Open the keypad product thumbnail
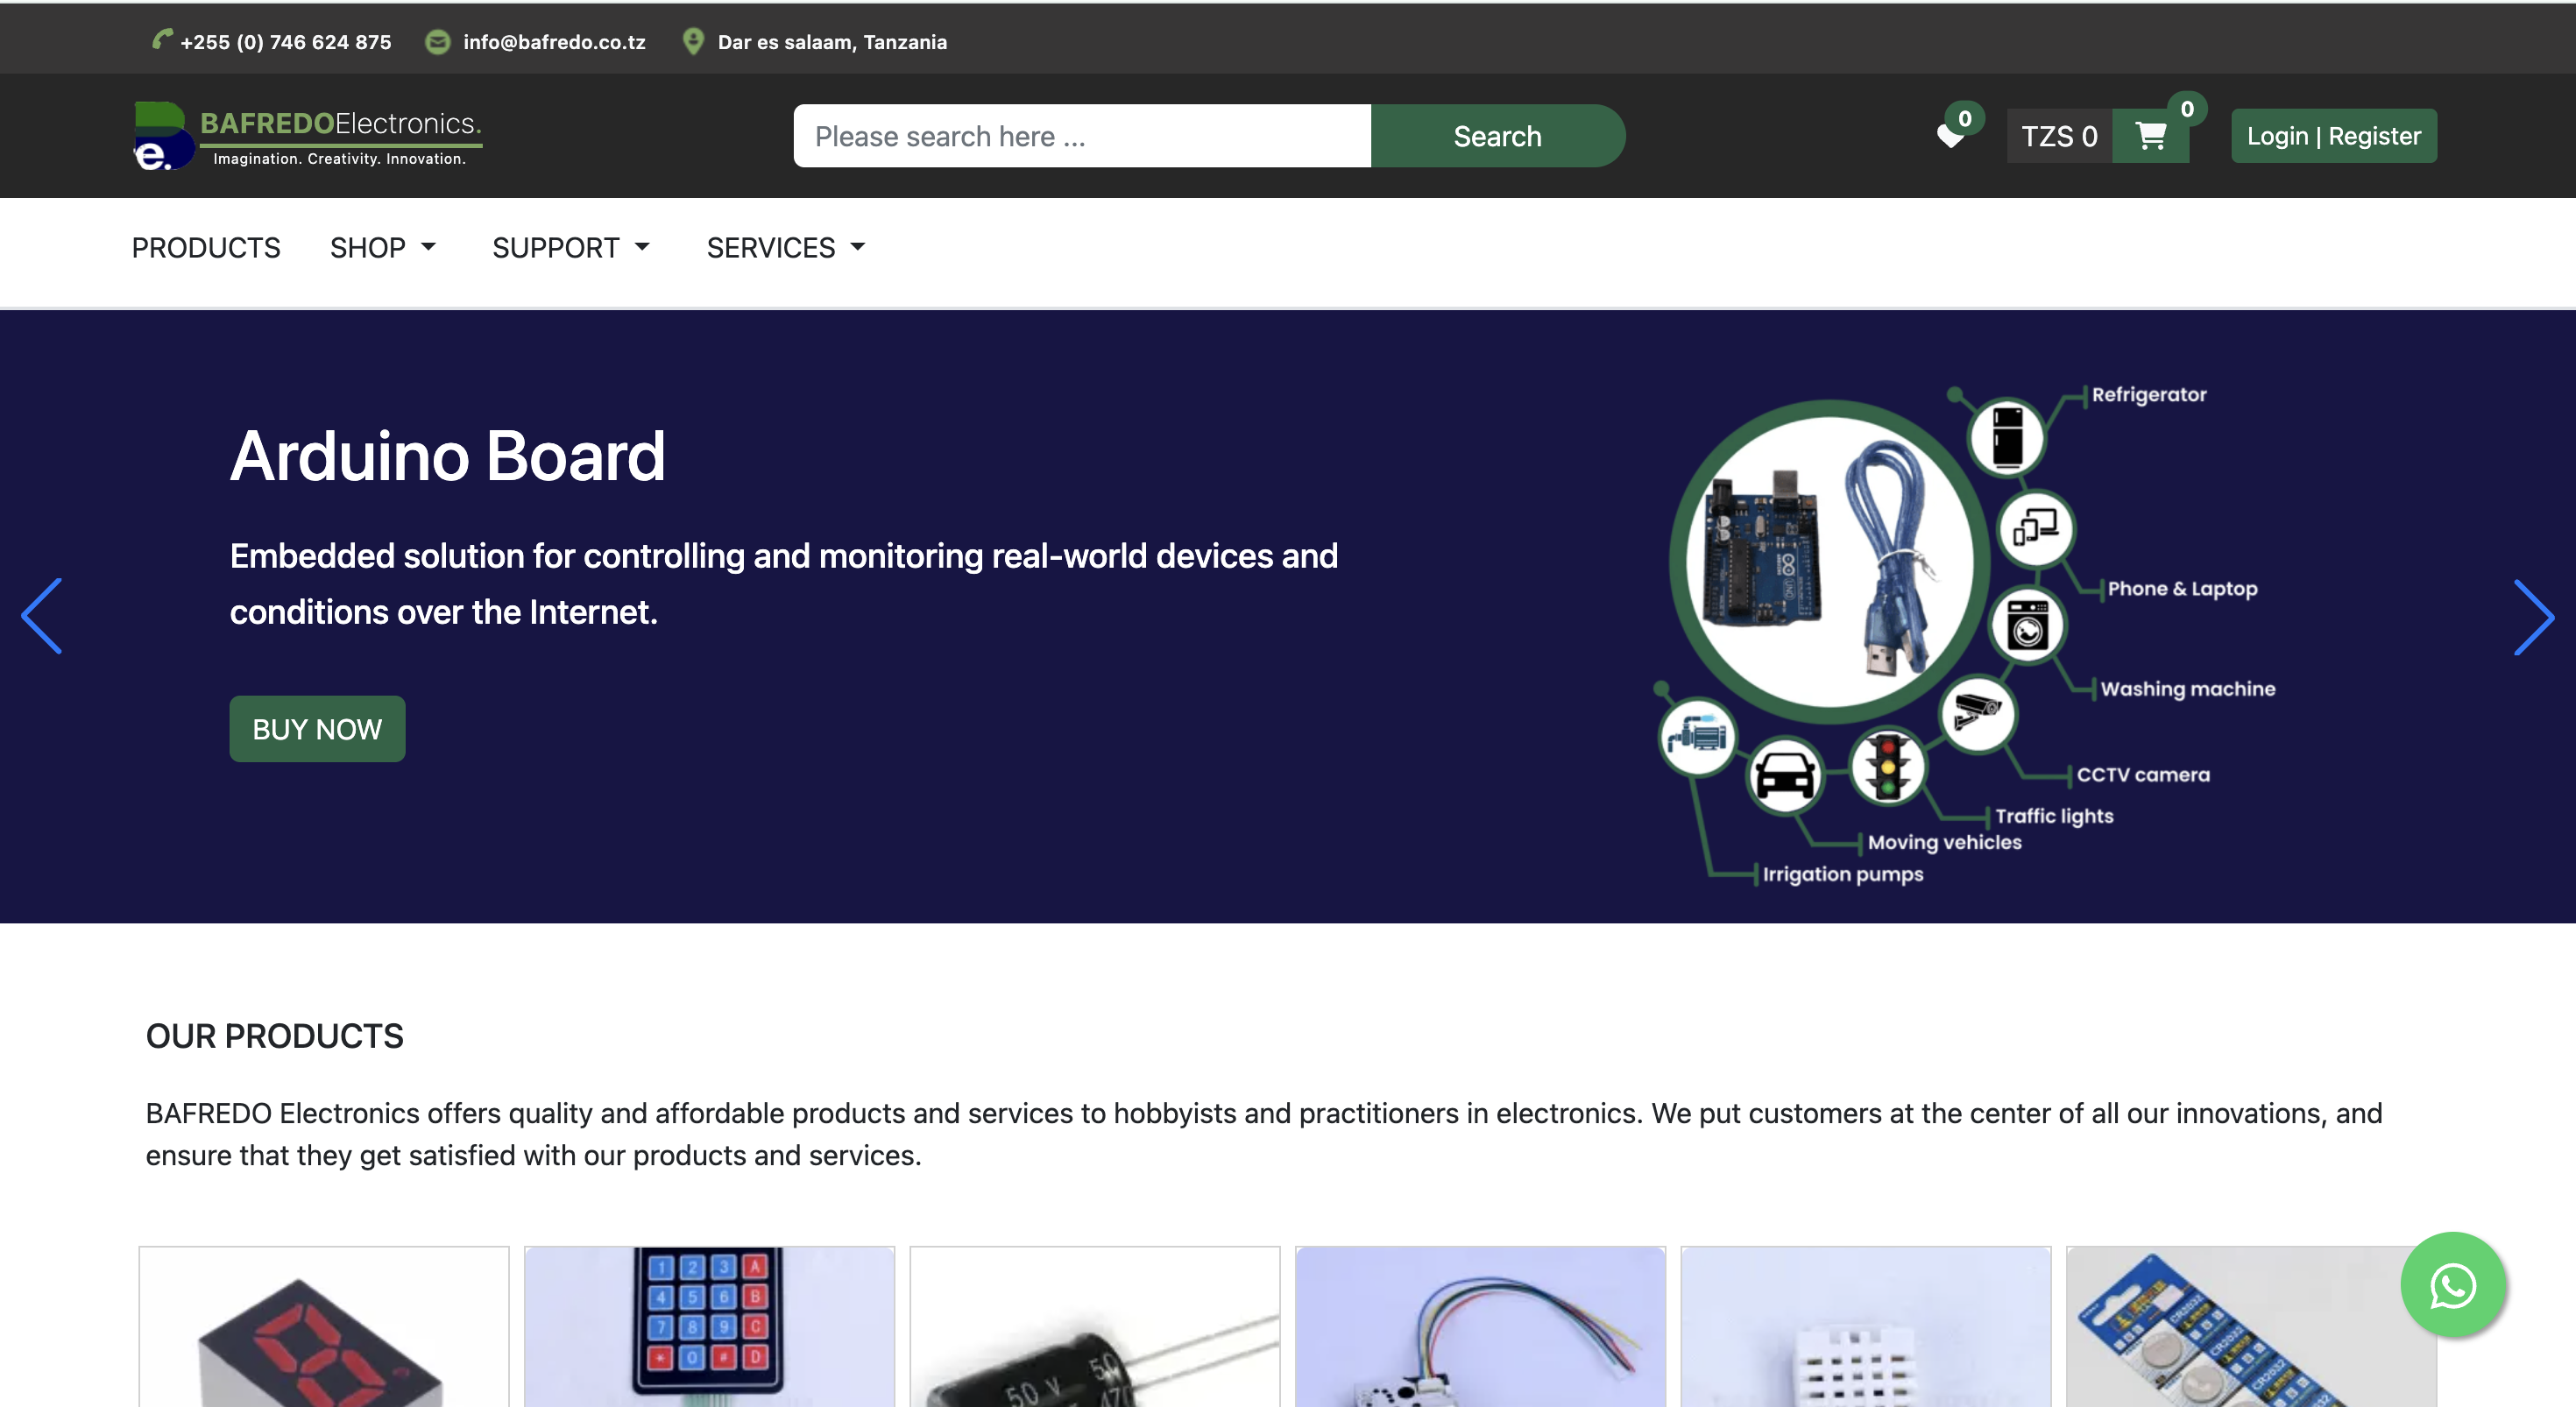The width and height of the screenshot is (2576, 1407). 709,1326
